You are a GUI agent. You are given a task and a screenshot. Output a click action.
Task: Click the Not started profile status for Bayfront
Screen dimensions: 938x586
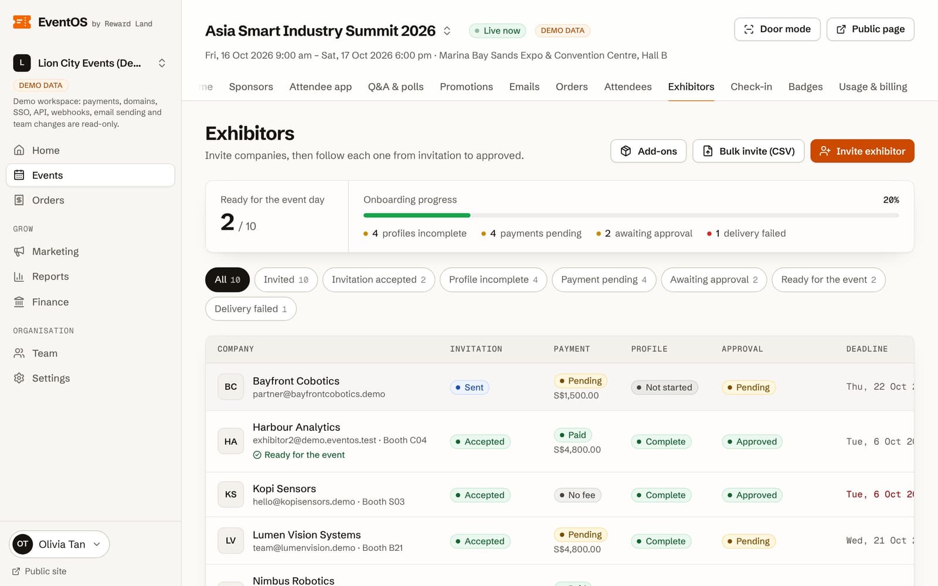(x=664, y=388)
